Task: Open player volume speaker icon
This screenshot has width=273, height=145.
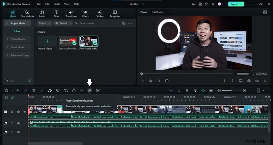Action: tap(257, 81)
